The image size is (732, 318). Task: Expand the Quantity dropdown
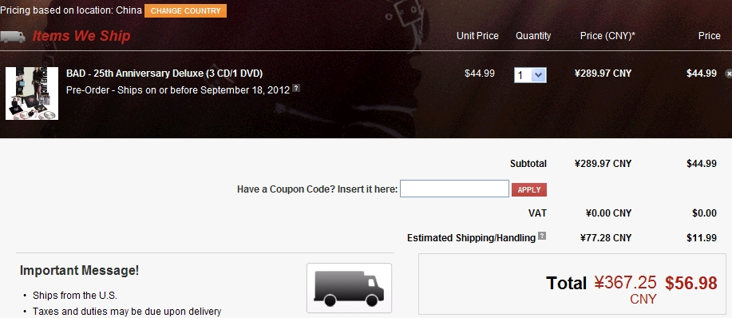530,75
